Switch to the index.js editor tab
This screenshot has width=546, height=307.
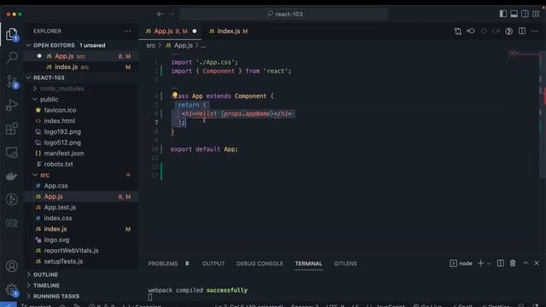228,31
